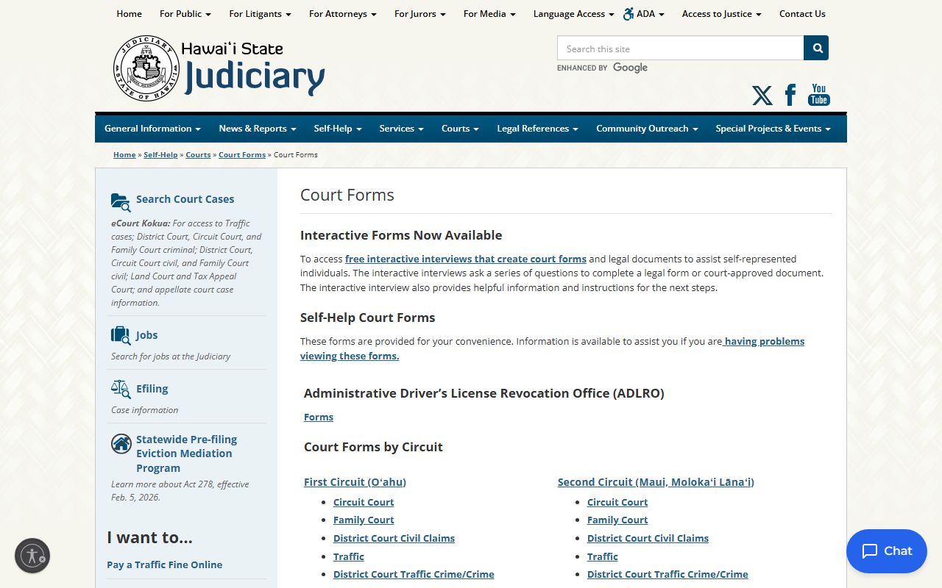Viewport: 942px width, 588px height.
Task: Open the Judiciary YouTube channel icon
Action: click(819, 95)
